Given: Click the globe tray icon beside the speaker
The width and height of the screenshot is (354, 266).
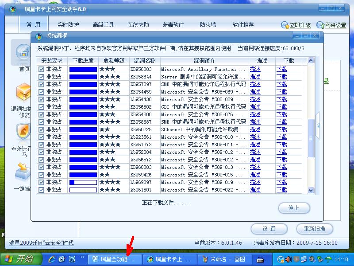Looking at the screenshot, I should (x=281, y=259).
